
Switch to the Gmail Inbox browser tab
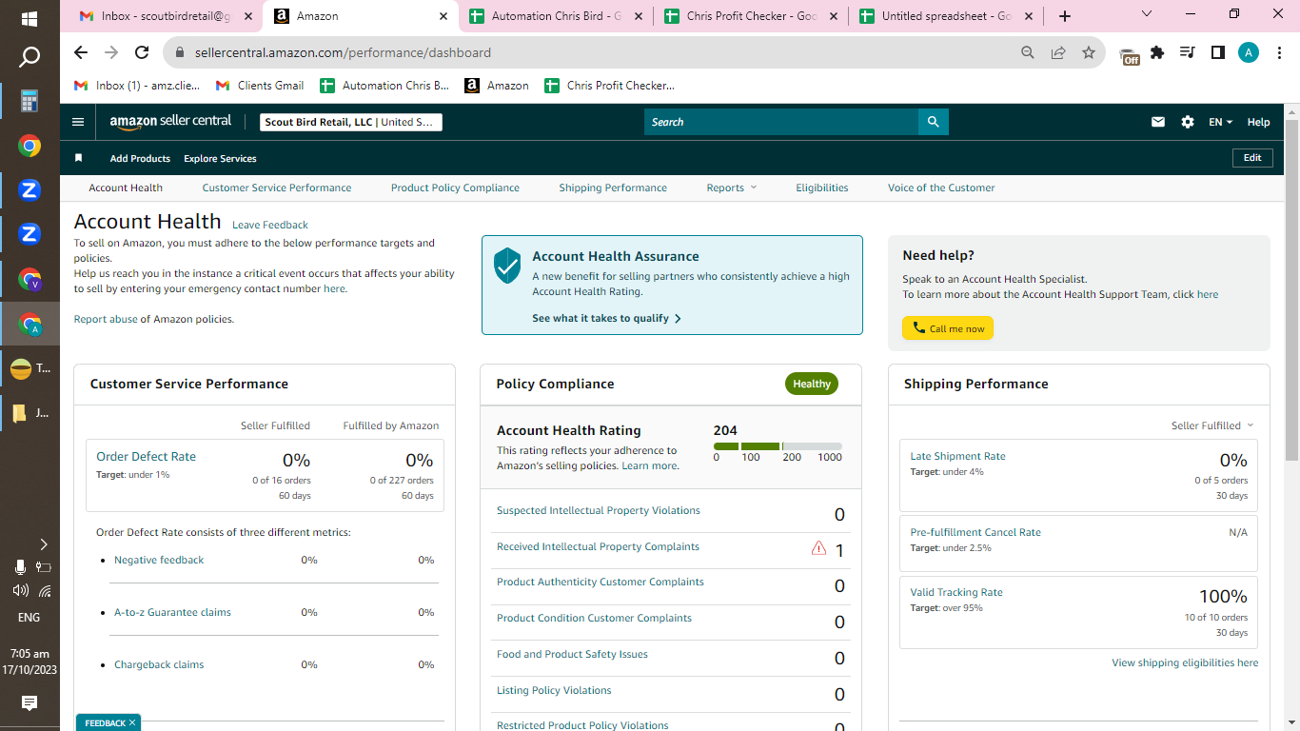(167, 16)
